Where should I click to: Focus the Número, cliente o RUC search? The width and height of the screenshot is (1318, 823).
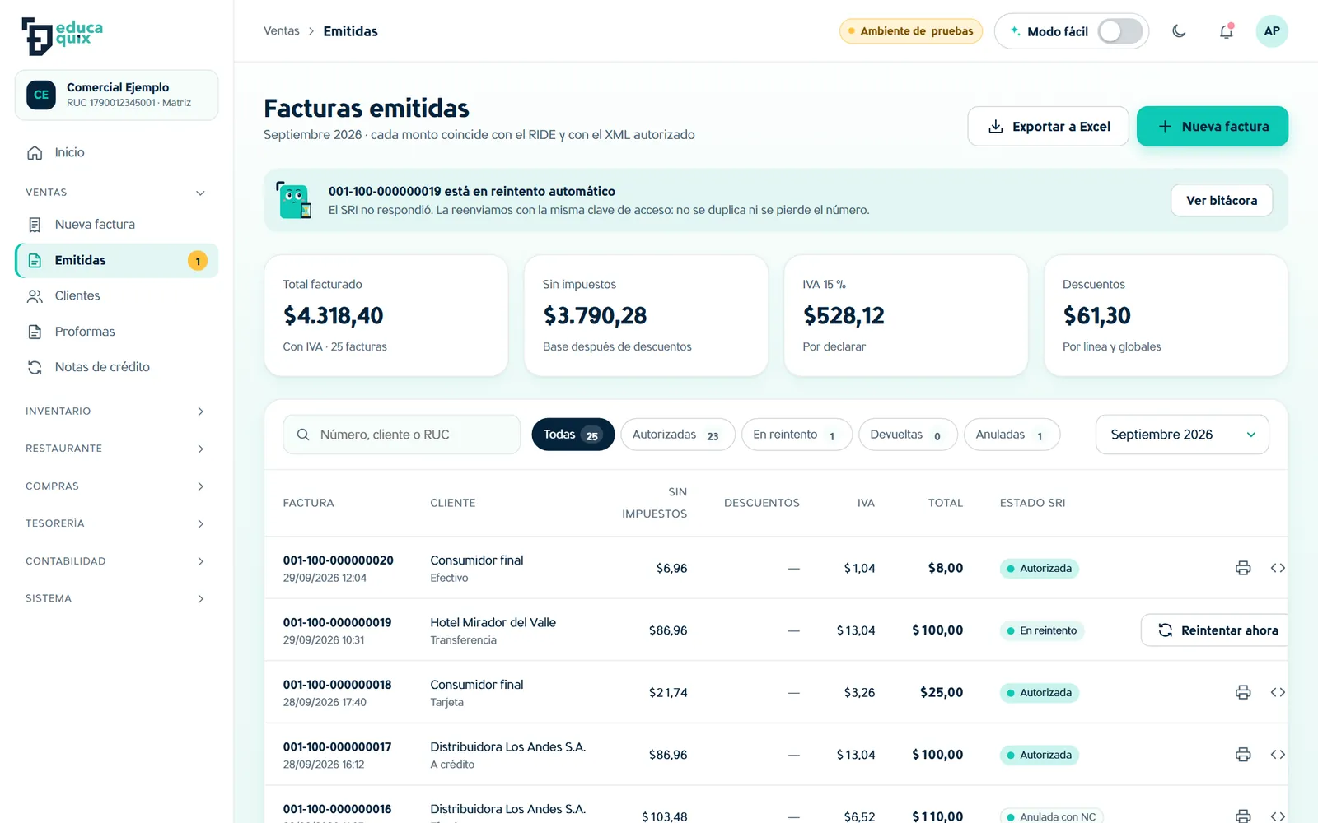point(402,435)
